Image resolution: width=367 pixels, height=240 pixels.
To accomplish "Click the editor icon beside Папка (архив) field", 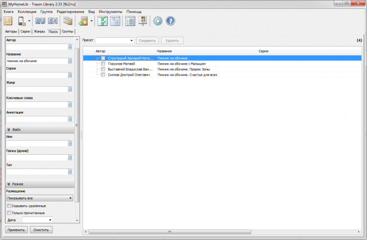I will 70,158.
